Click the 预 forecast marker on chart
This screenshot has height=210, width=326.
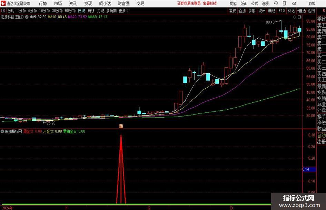point(121,126)
